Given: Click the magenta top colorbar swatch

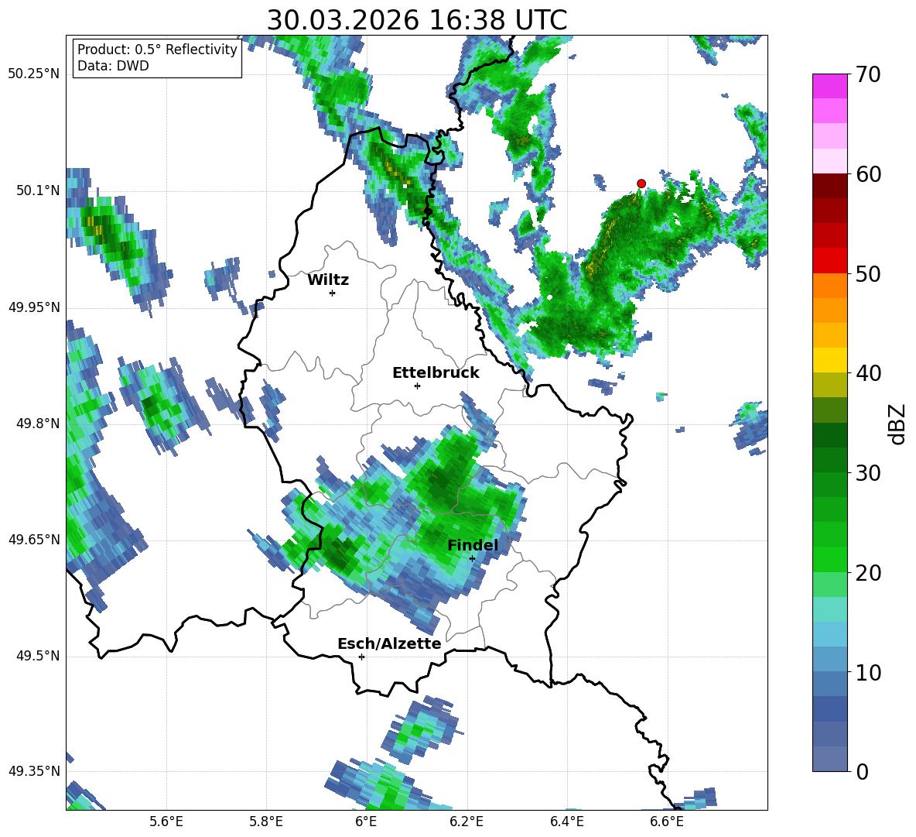Looking at the screenshot, I should click(x=829, y=86).
